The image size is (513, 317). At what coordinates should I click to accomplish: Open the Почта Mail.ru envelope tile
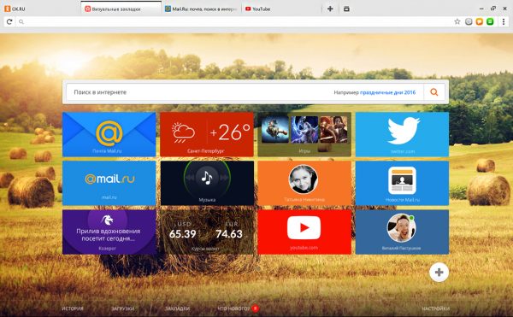pos(109,134)
